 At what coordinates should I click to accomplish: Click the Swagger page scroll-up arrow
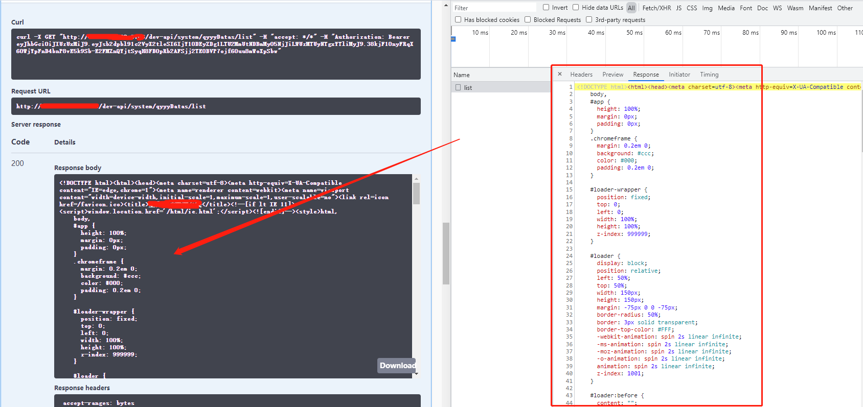pos(446,6)
